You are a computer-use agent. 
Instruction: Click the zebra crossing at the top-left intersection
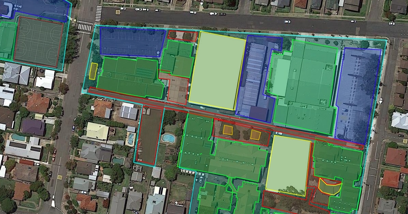(85, 27)
